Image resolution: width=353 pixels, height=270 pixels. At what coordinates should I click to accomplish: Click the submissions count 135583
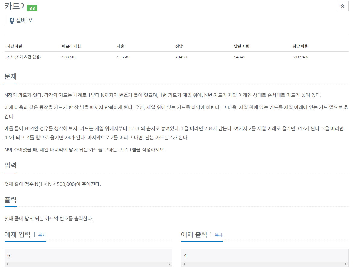124,57
